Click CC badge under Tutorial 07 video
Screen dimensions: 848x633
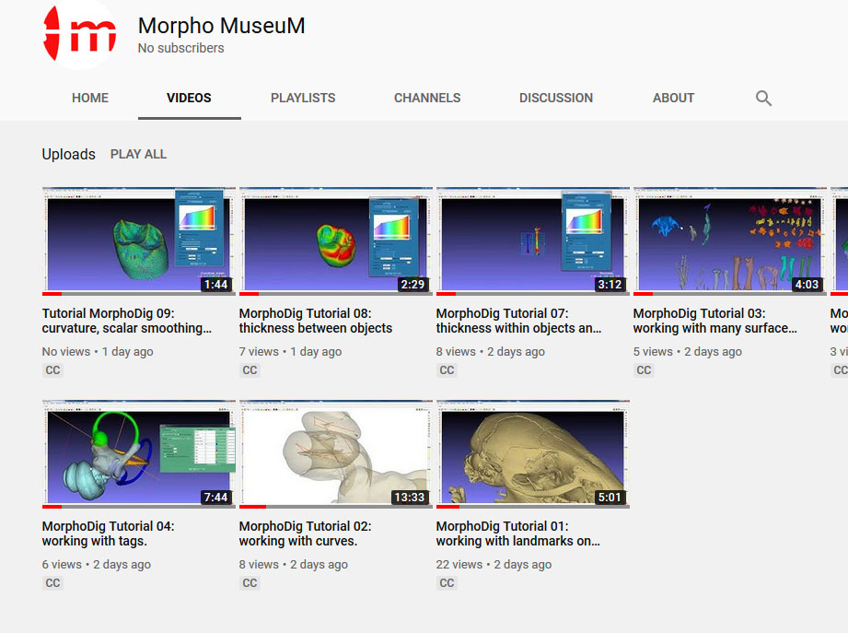(447, 370)
